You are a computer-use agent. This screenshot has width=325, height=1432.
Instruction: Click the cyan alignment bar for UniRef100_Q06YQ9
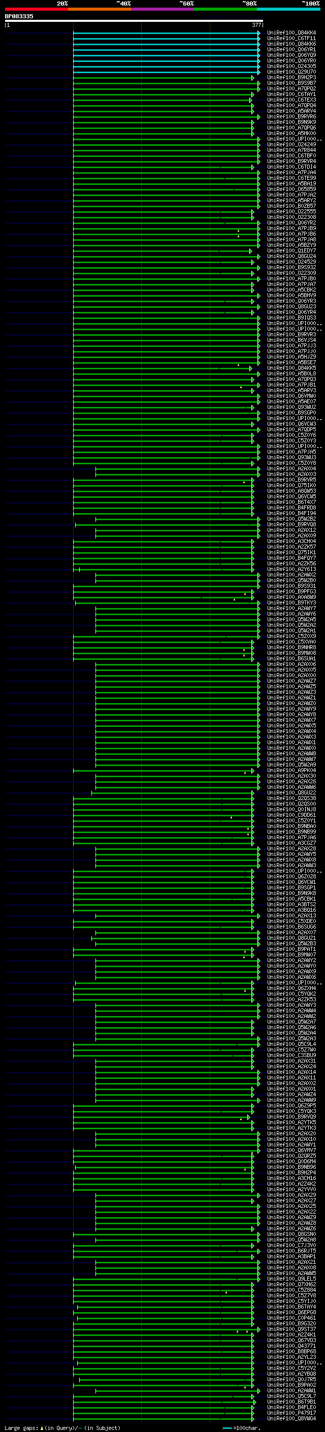point(166,55)
